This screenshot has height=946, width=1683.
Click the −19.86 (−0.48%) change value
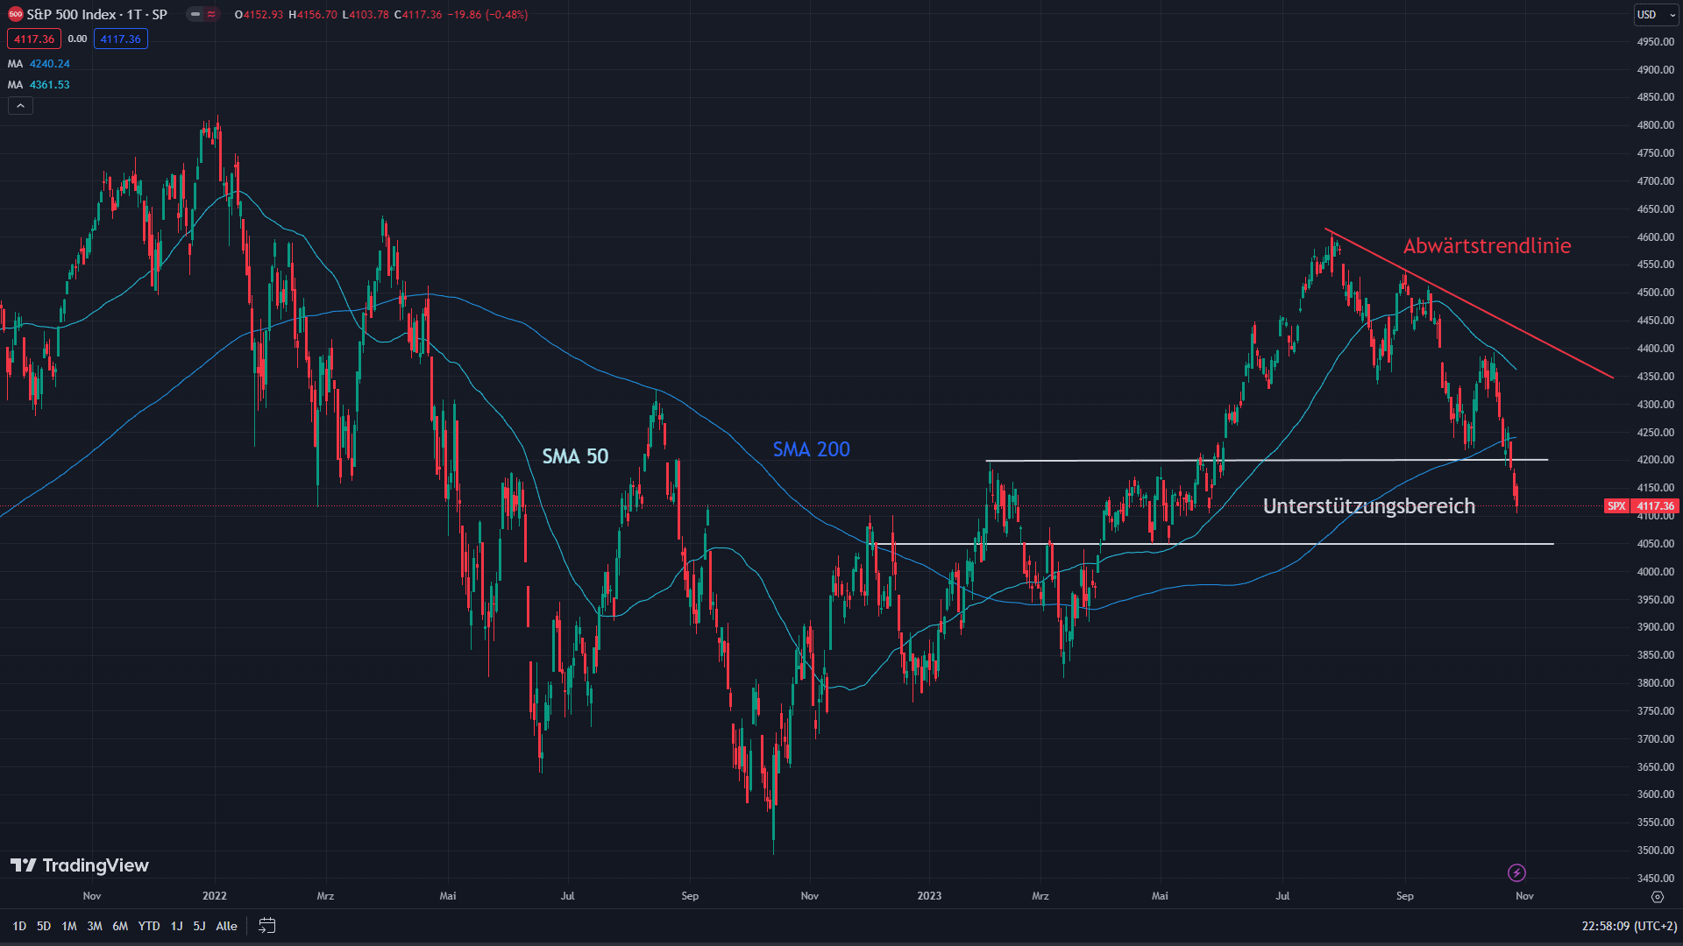[488, 15]
